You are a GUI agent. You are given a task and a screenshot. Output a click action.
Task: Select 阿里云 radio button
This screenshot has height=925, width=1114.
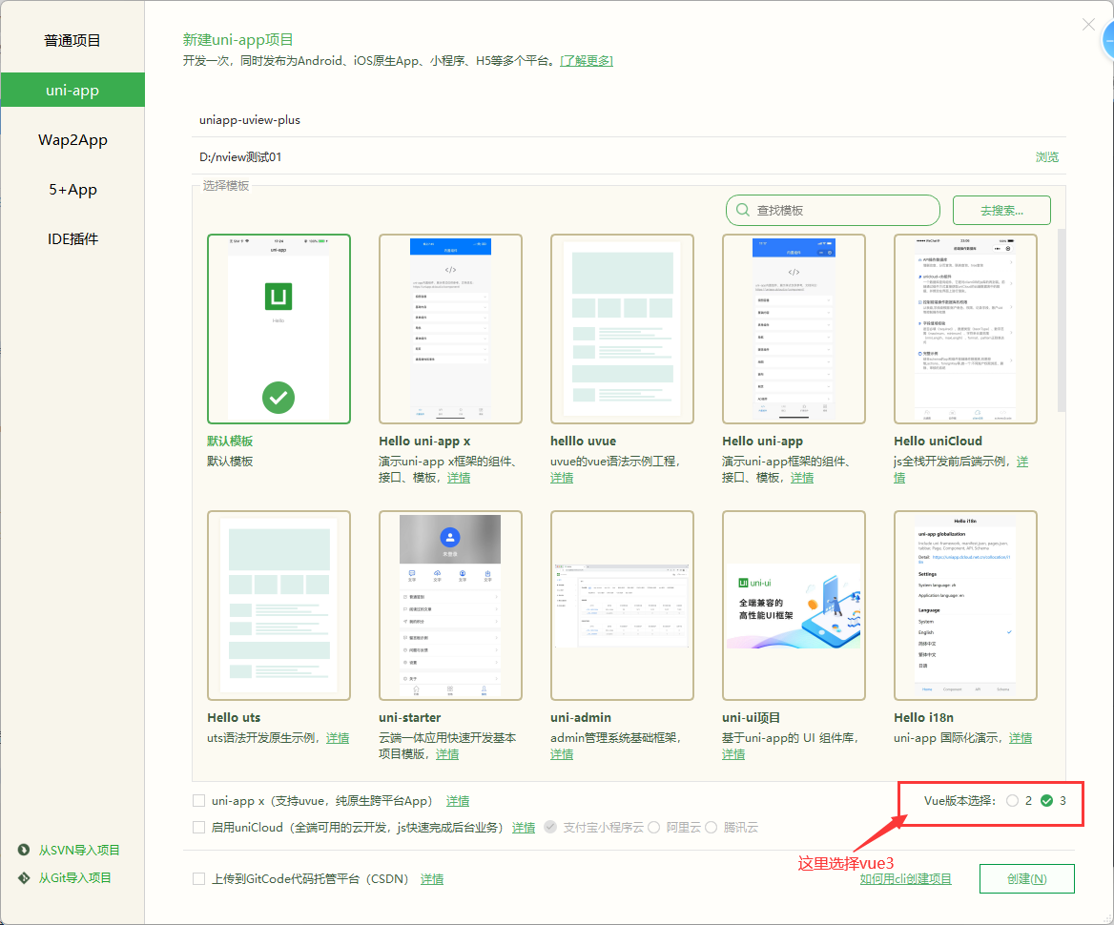click(653, 827)
